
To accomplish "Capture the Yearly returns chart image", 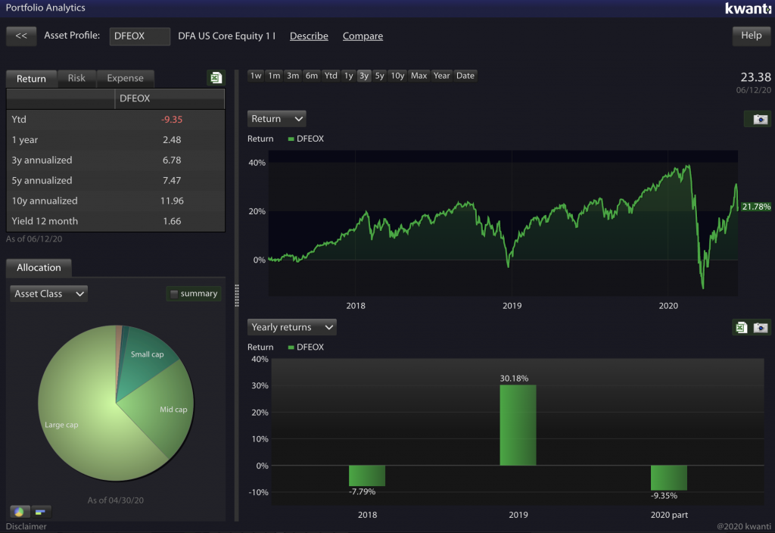I will point(760,327).
